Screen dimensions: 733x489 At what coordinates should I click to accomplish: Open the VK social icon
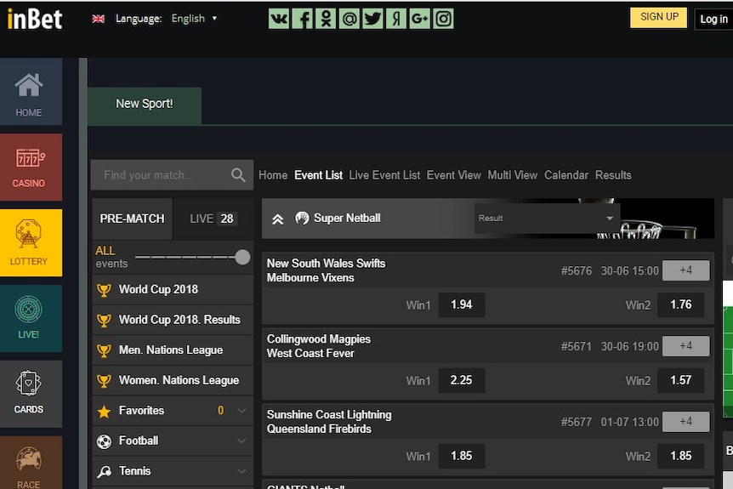[x=279, y=19]
